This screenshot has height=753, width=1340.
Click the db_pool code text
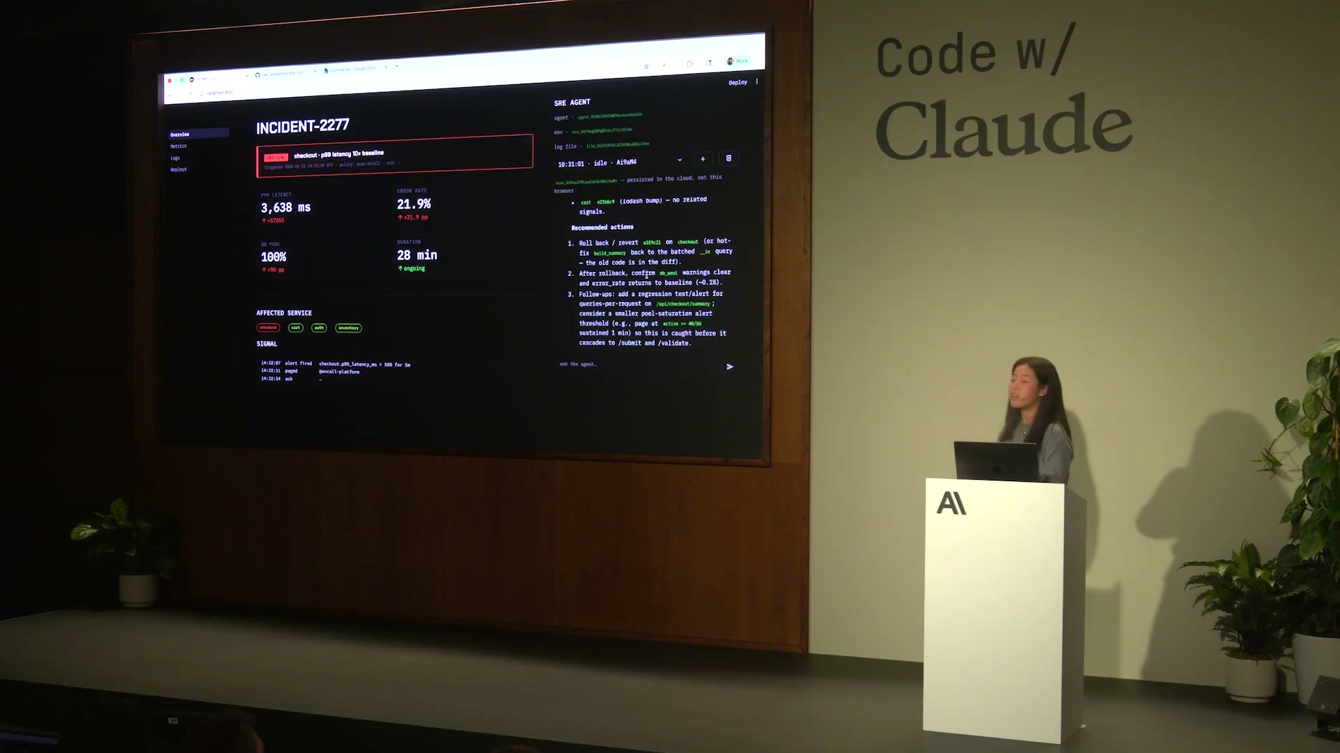click(669, 273)
